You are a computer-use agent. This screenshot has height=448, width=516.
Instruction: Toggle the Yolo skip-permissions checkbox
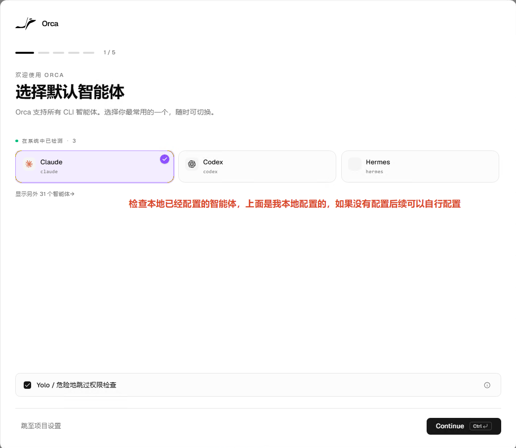pyautogui.click(x=27, y=385)
